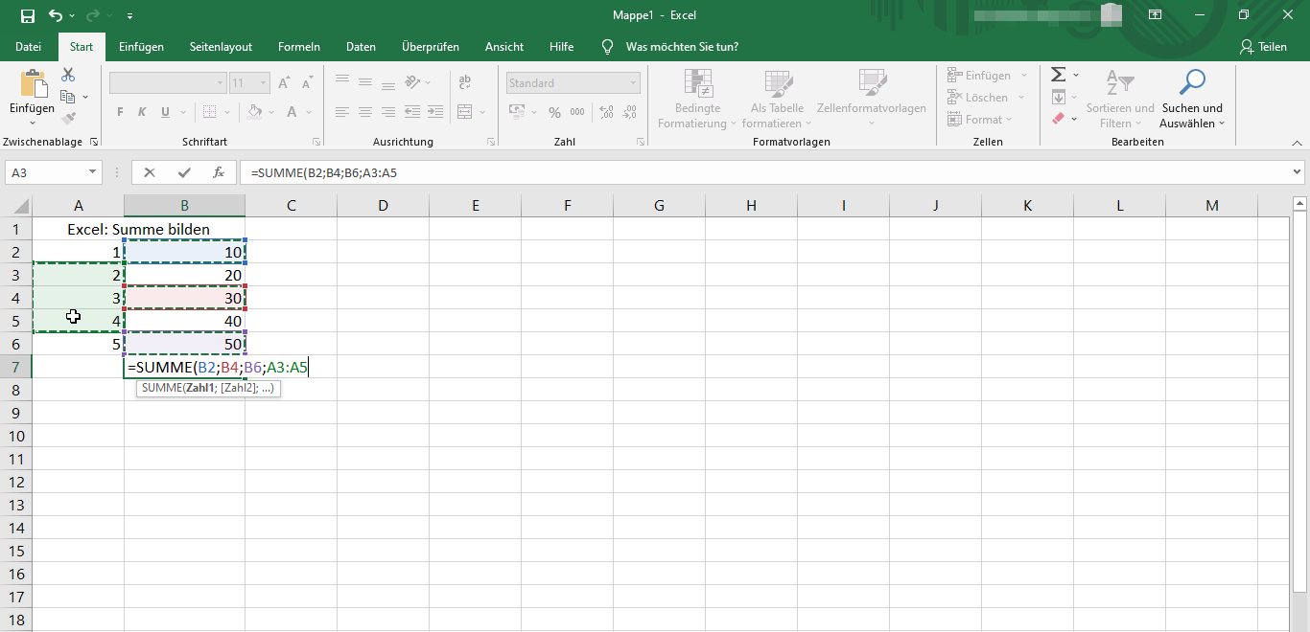Image resolution: width=1310 pixels, height=632 pixels.
Task: Switch to the Ansicht tab
Action: (x=504, y=47)
